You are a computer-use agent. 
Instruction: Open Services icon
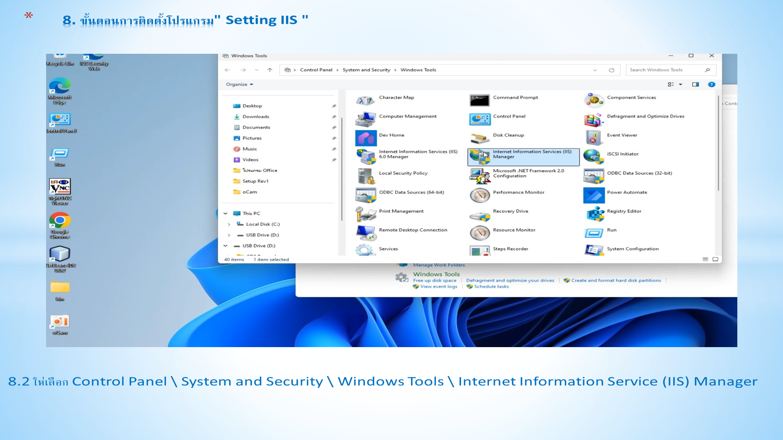[365, 249]
